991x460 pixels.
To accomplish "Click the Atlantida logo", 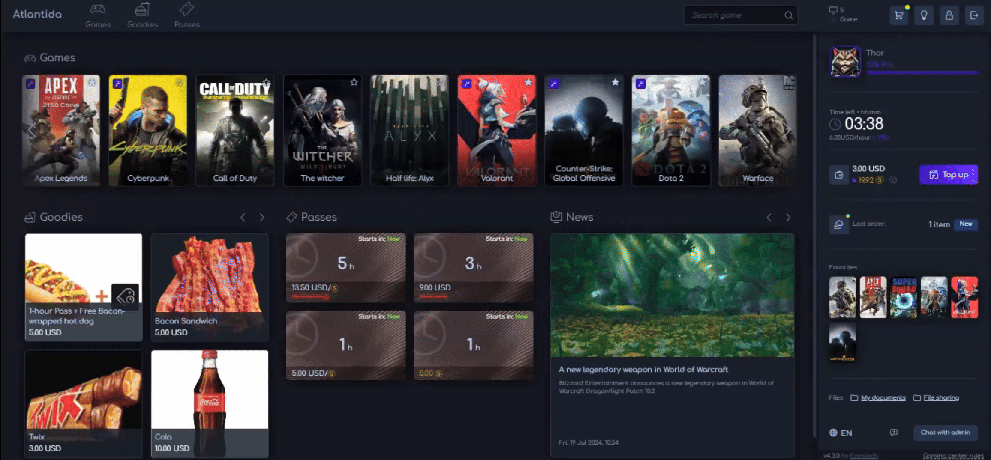I will (x=37, y=14).
